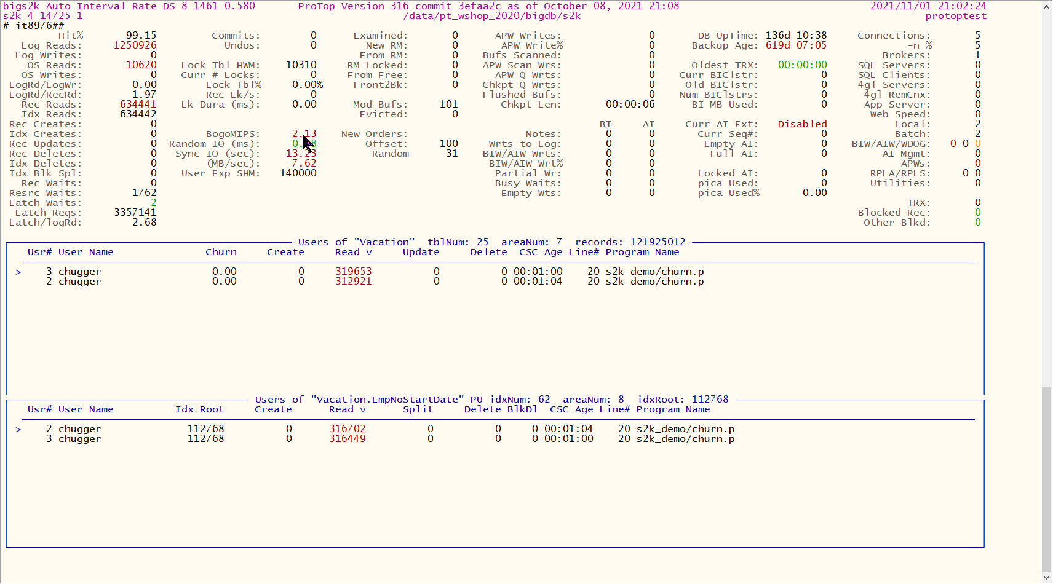This screenshot has height=584, width=1053.
Task: Click the BI column header
Action: click(x=605, y=124)
